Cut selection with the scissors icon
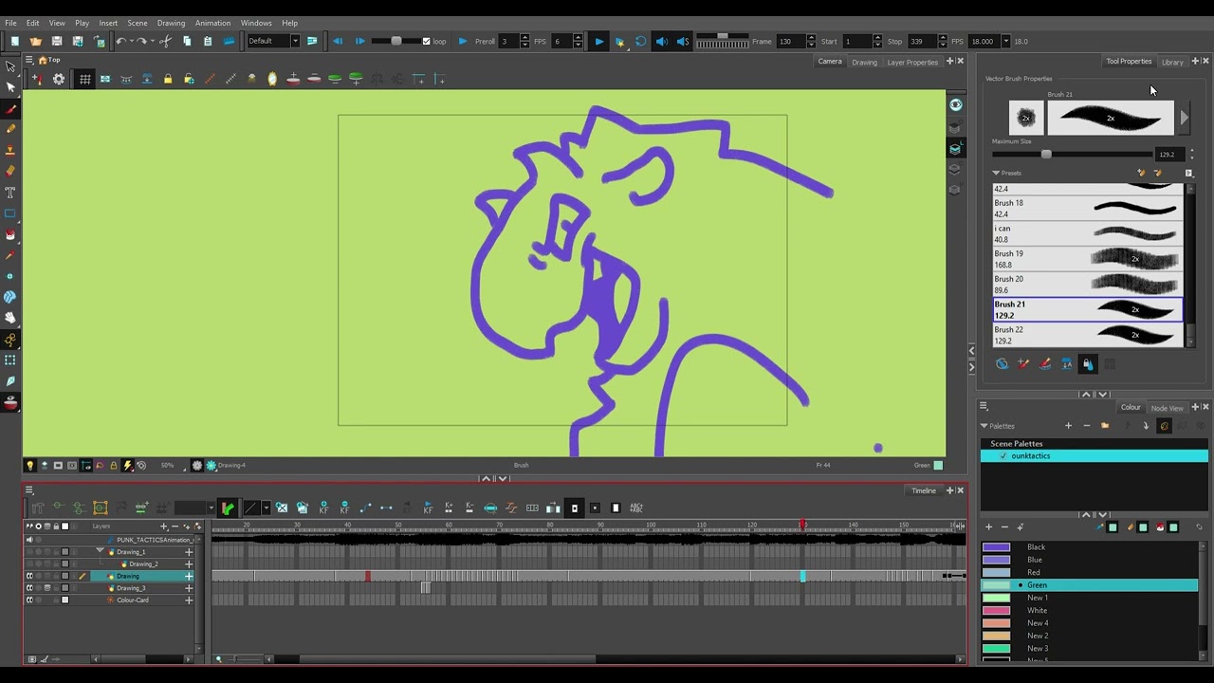Viewport: 1214px width, 683px height. click(x=165, y=41)
